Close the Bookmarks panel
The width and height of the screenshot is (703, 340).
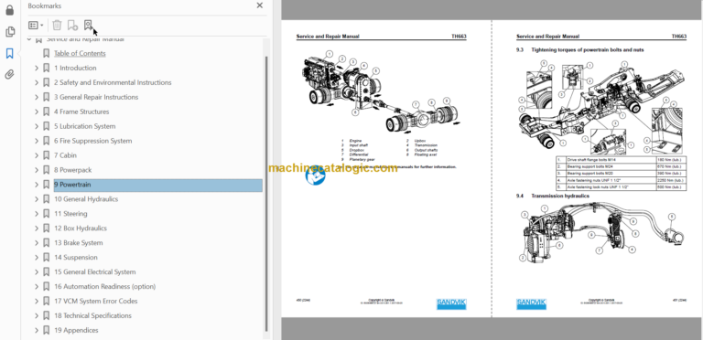260,5
